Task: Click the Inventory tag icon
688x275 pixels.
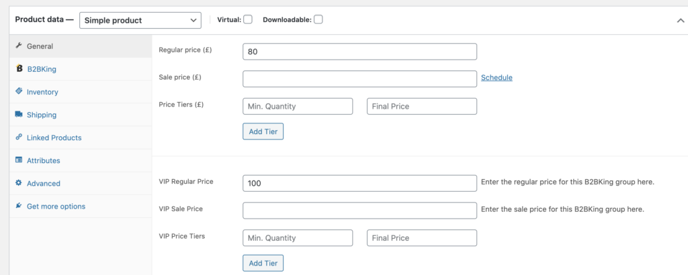Action: point(19,91)
